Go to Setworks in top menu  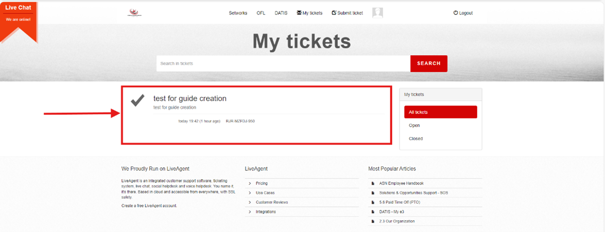tap(238, 13)
